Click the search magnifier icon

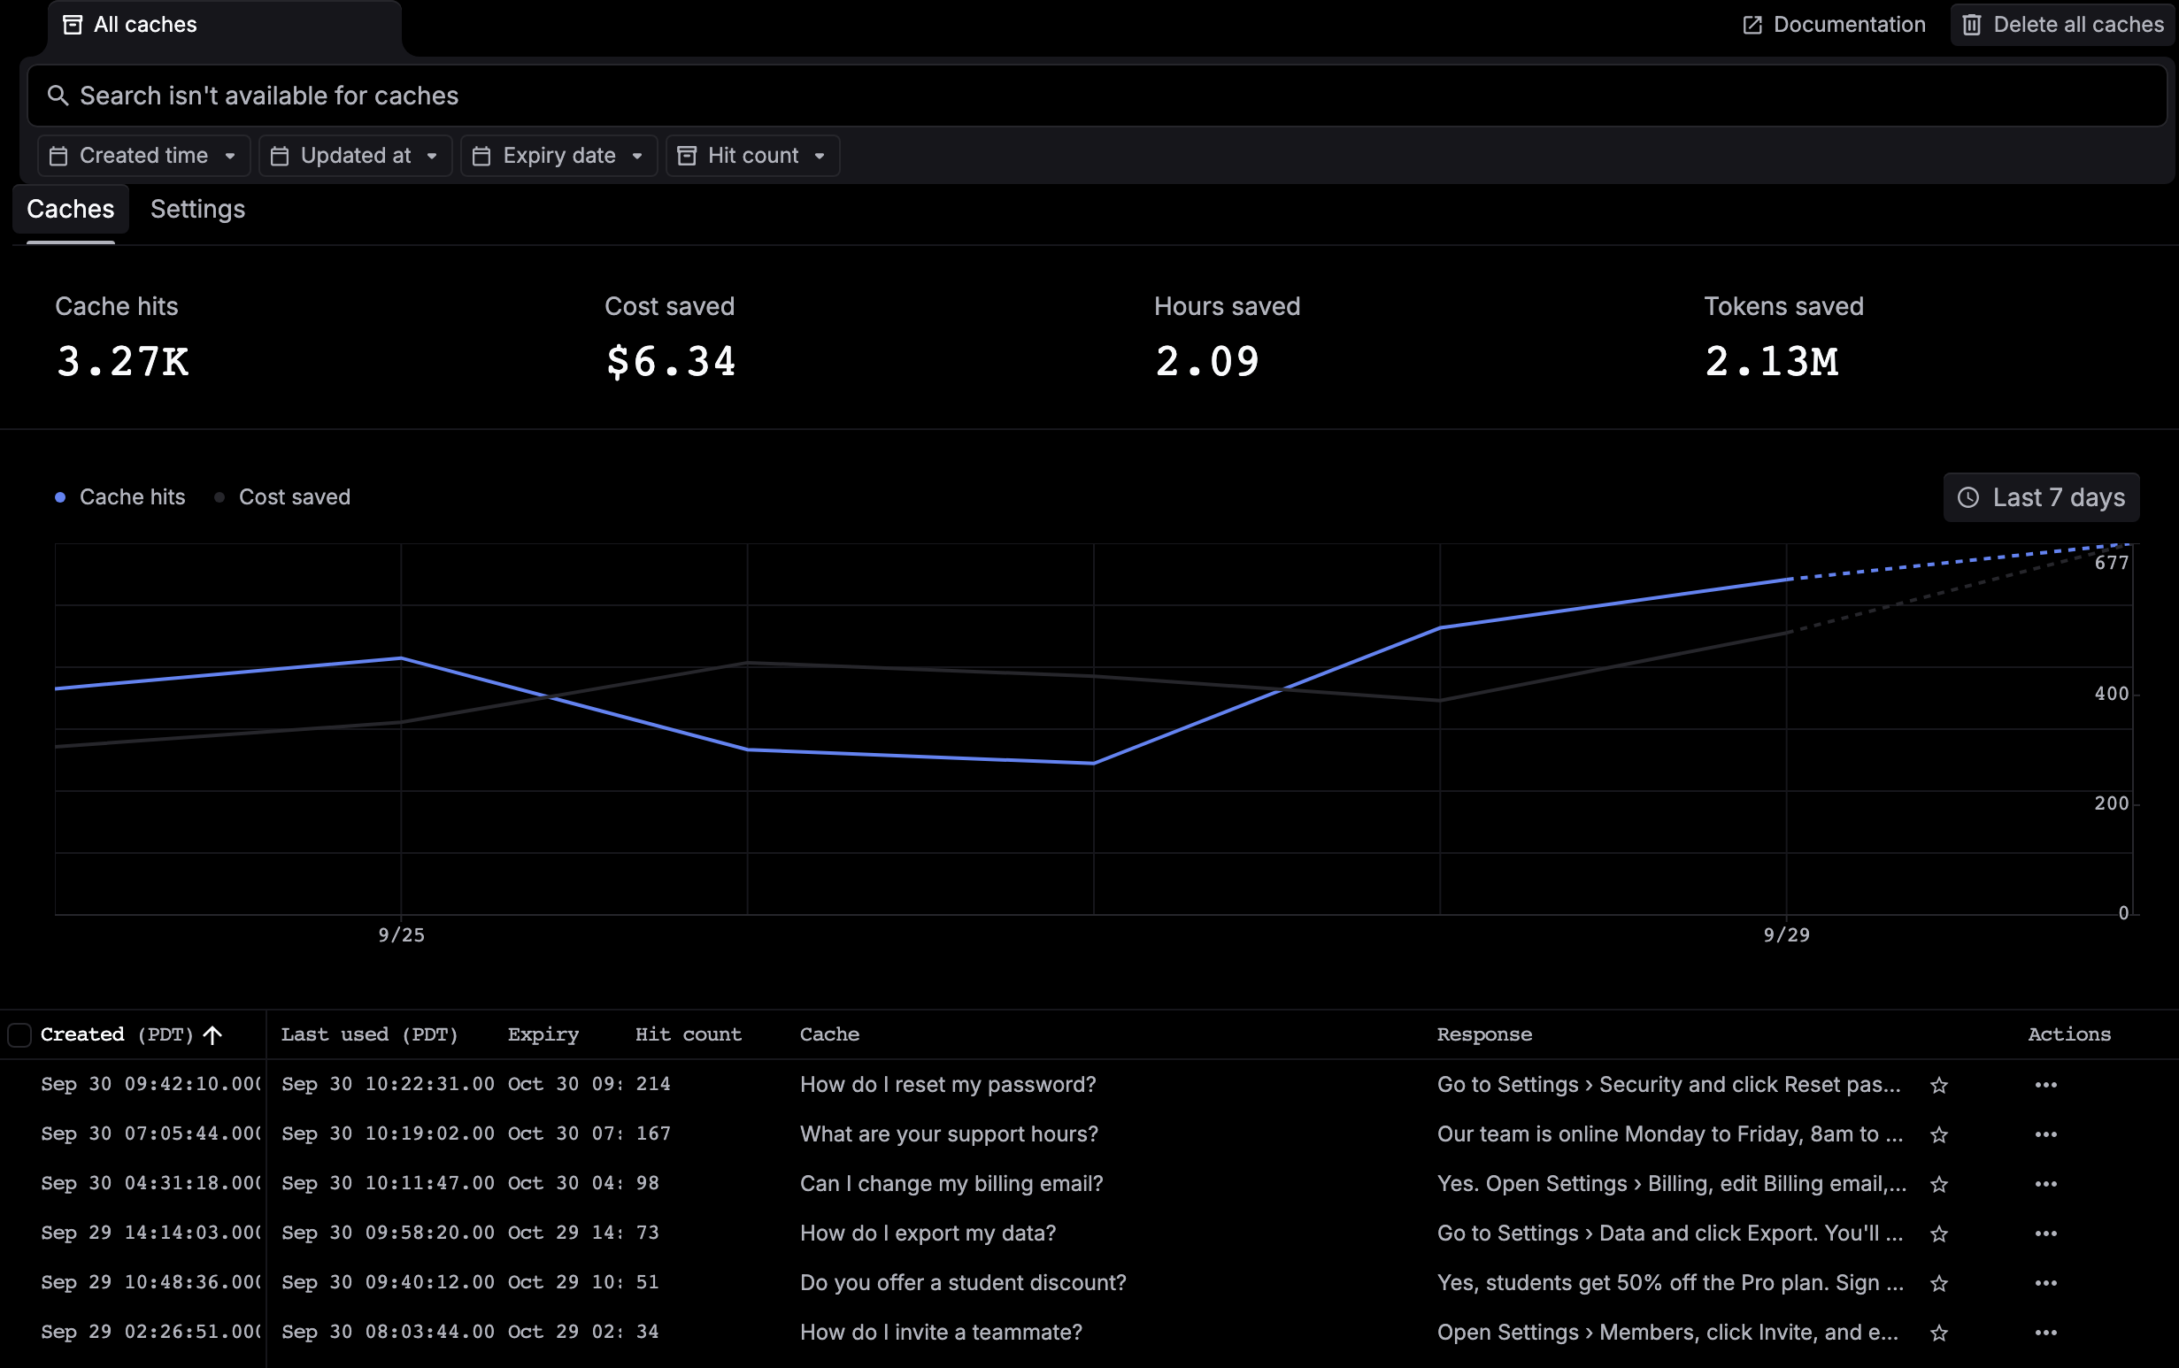[x=58, y=96]
